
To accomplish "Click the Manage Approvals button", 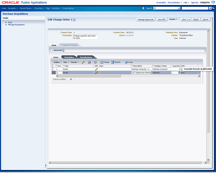I will [x=146, y=20].
